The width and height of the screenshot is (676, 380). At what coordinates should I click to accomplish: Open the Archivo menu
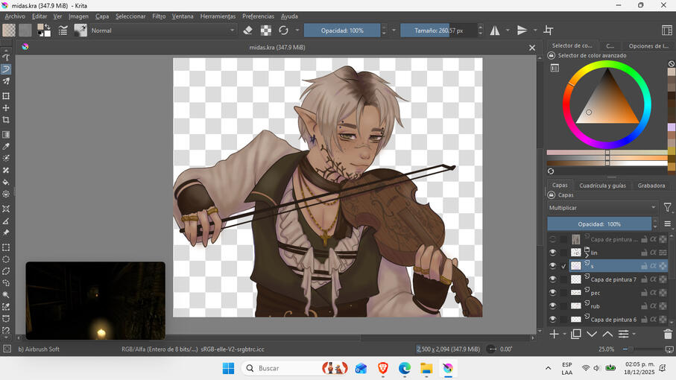pyautogui.click(x=15, y=16)
